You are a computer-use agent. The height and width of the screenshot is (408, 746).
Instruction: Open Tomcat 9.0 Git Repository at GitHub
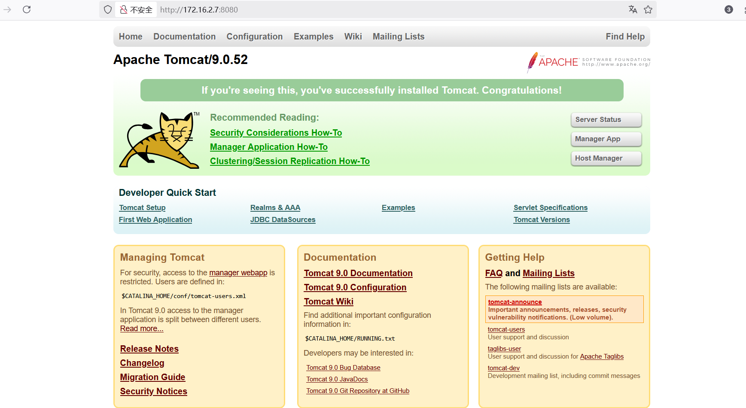coord(358,391)
